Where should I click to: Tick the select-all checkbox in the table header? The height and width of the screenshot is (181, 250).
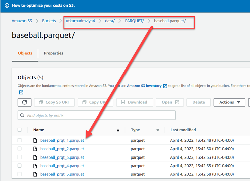point(19,130)
